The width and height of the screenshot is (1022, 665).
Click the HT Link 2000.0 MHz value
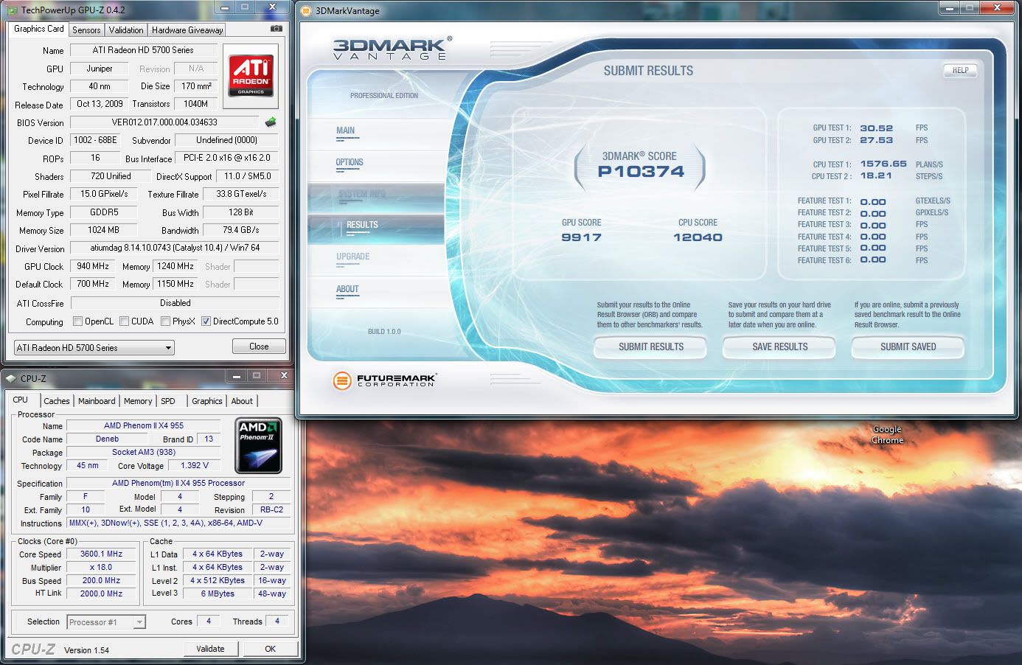tap(102, 593)
